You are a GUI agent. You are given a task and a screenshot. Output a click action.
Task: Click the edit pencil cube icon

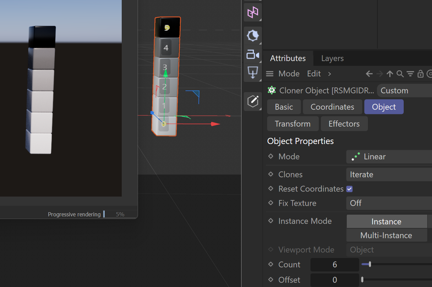click(253, 101)
